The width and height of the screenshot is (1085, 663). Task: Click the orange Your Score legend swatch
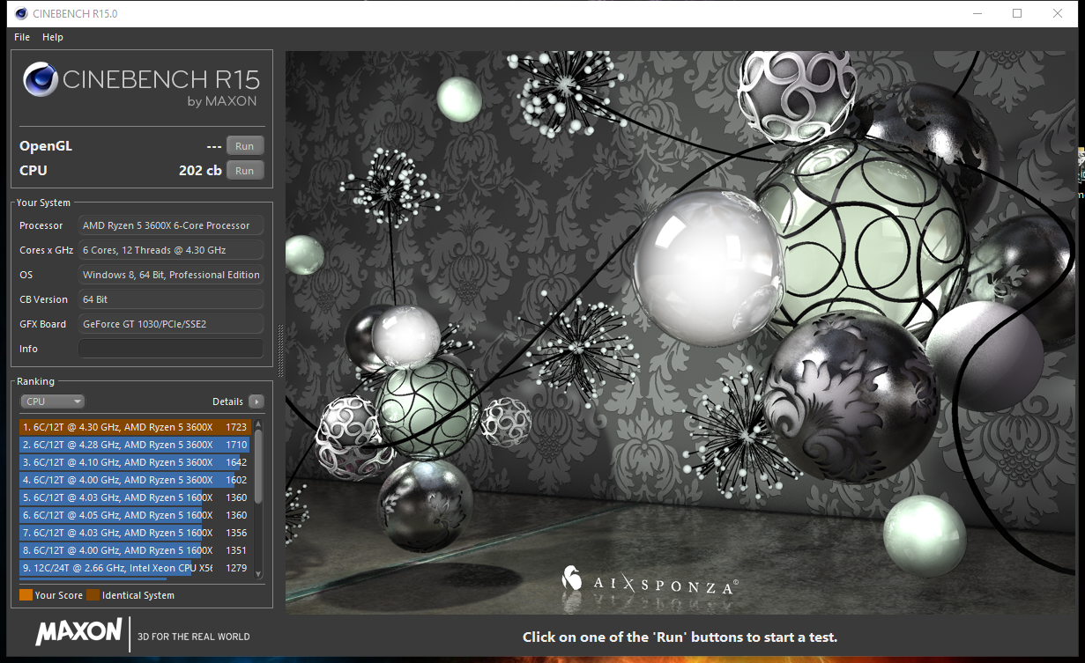click(26, 595)
